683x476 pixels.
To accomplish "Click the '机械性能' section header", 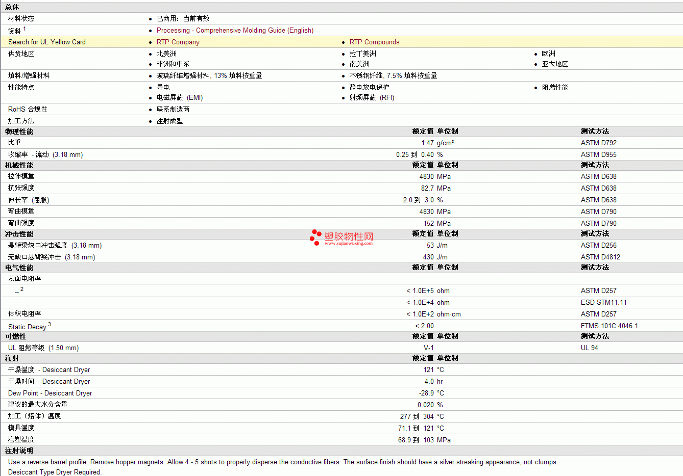I will 19,165.
